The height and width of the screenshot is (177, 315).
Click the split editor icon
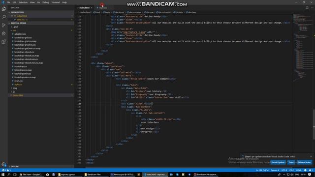tap(307, 8)
